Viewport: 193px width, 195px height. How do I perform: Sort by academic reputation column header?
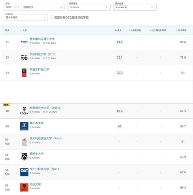click(x=181, y=30)
